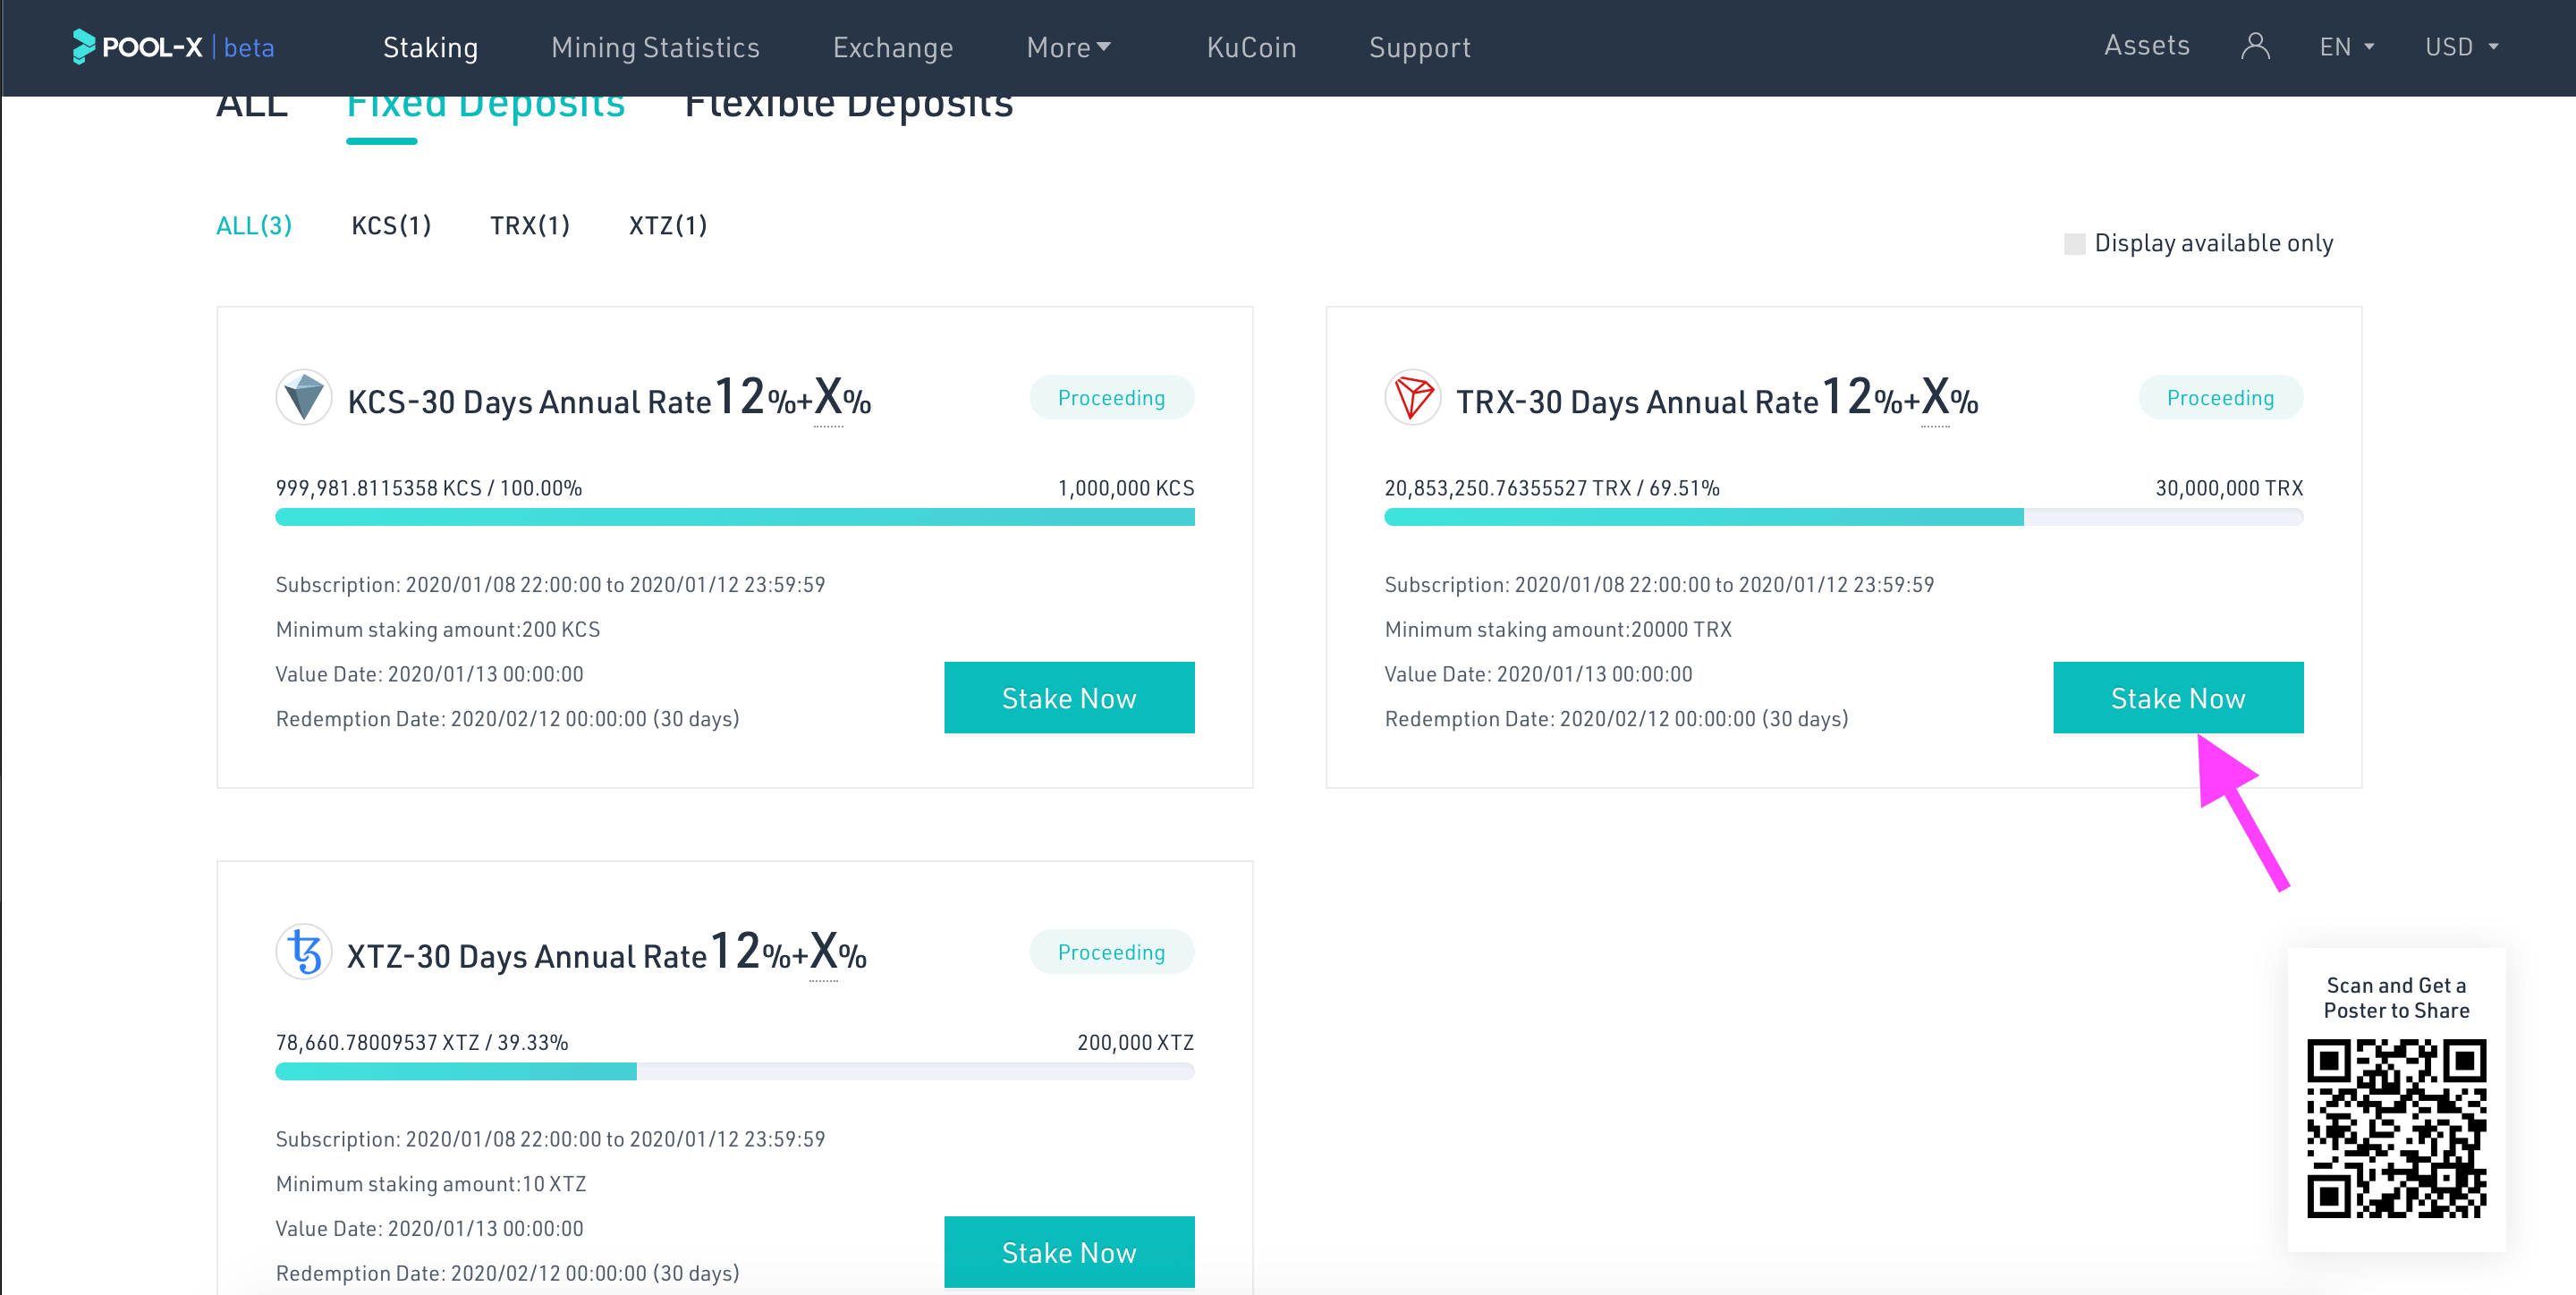Click the XTZ staking progress bar
Screen dimensions: 2576x1295
pos(735,1071)
